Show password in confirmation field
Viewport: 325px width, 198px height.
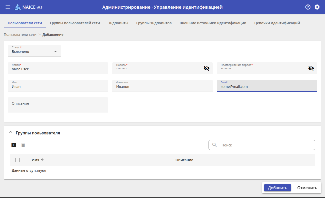click(311, 68)
